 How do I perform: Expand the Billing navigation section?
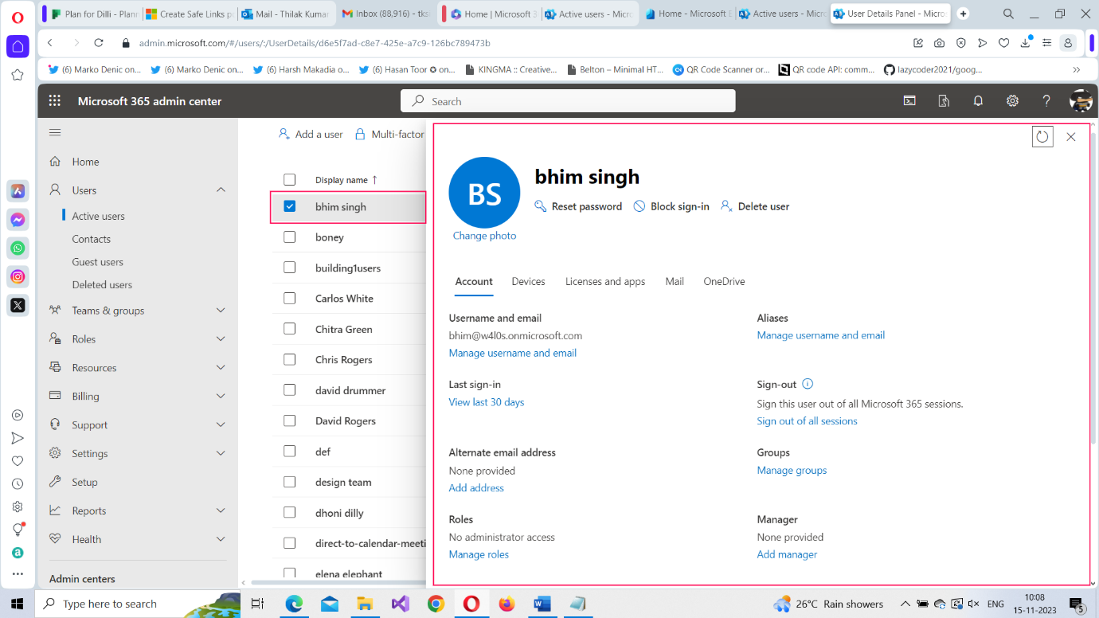221,396
